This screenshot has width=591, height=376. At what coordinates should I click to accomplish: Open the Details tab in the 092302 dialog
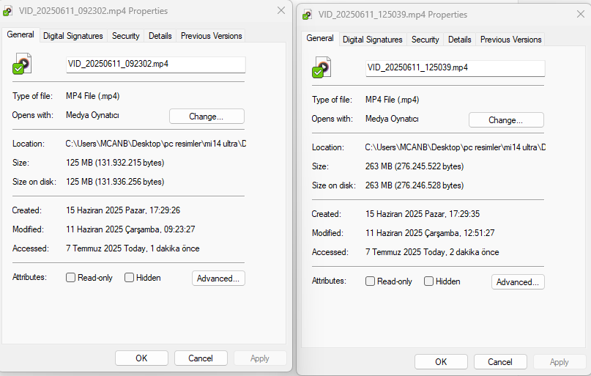[160, 35]
